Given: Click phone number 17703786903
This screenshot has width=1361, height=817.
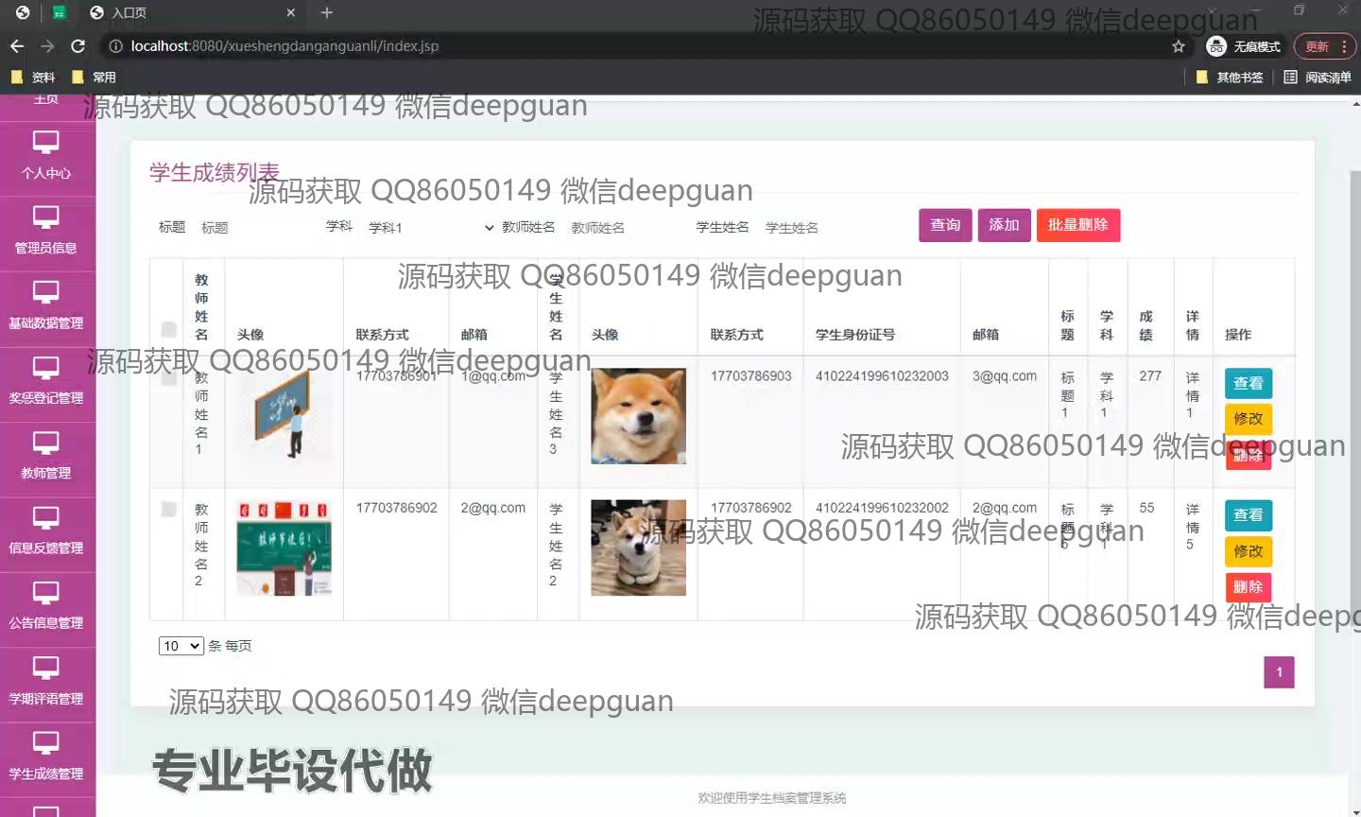Looking at the screenshot, I should pos(750,376).
